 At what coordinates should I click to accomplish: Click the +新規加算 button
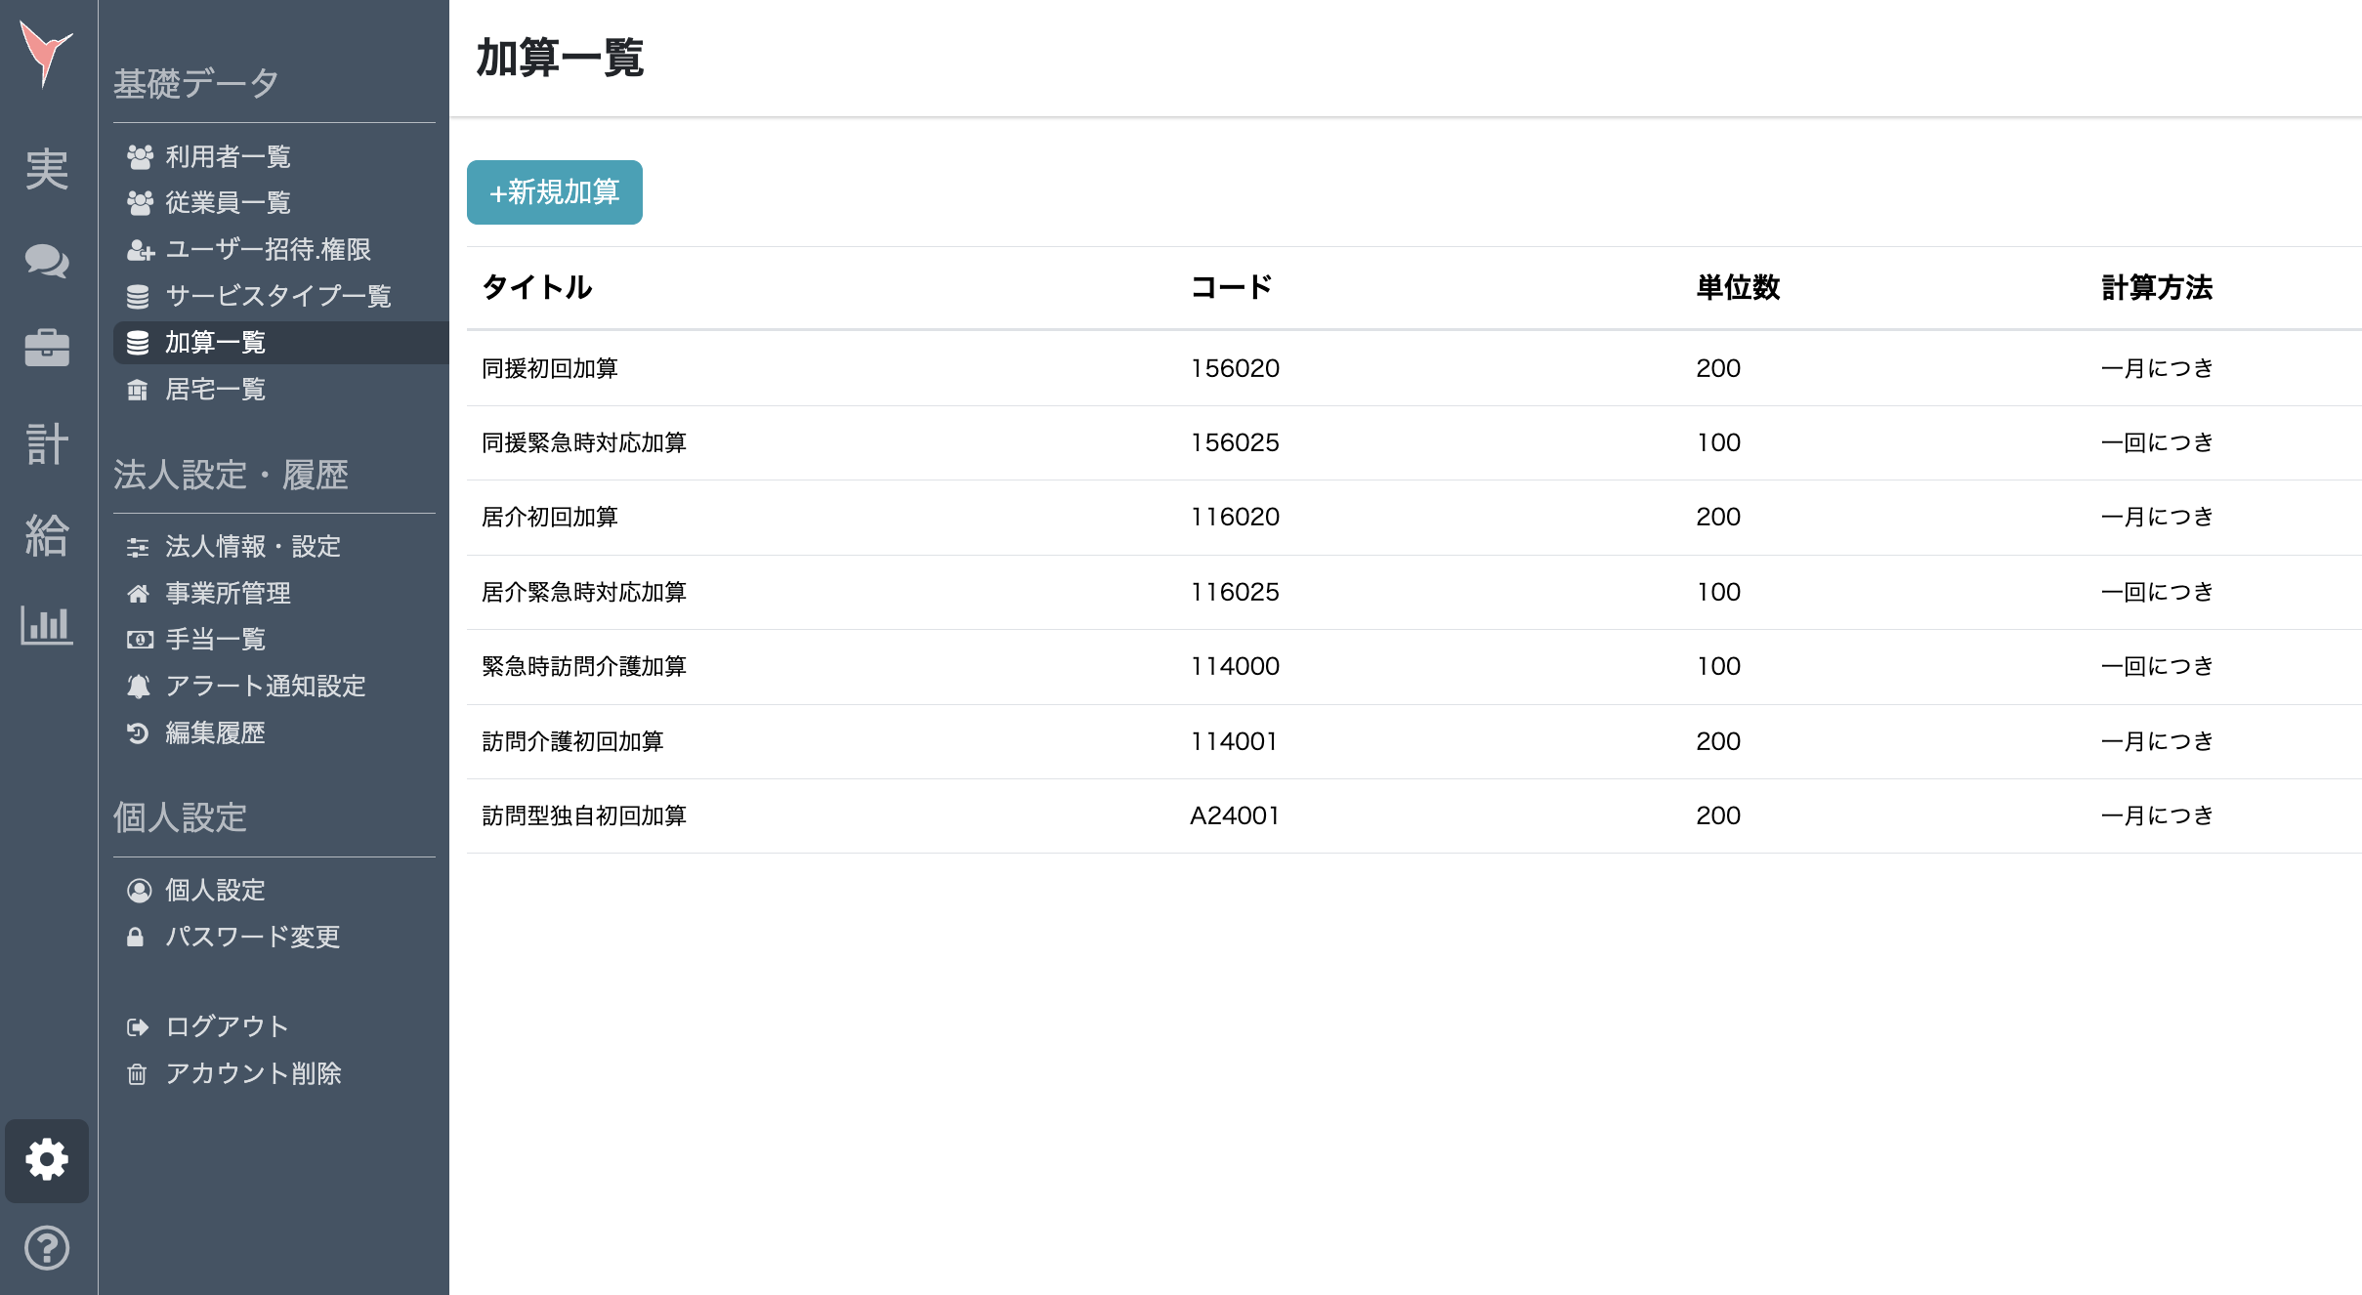coord(554,192)
